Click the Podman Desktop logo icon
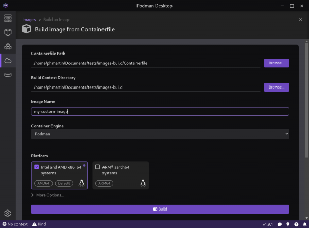The image size is (309, 228). (6, 5)
